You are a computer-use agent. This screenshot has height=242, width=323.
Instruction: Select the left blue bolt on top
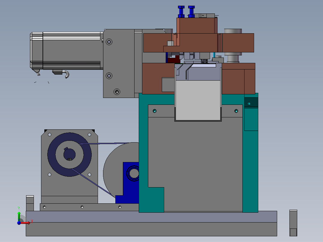click(x=181, y=12)
